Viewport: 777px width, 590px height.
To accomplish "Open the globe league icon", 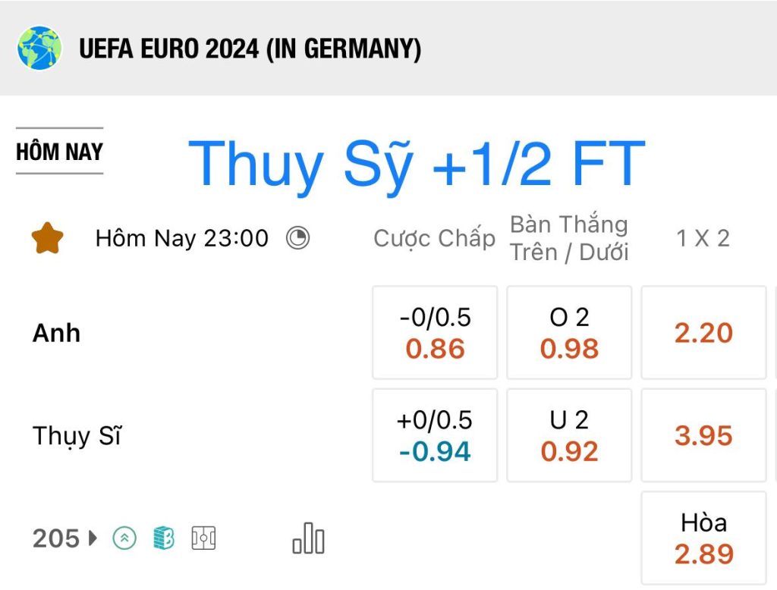I will (x=39, y=48).
